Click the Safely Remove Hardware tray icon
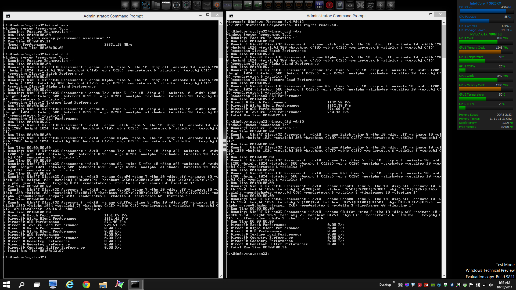This screenshot has height=290, width=516. tap(465, 285)
